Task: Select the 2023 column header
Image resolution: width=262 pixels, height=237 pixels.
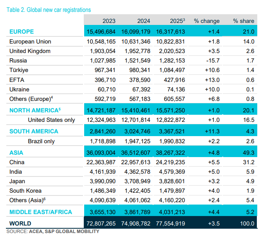Action: click(x=109, y=21)
